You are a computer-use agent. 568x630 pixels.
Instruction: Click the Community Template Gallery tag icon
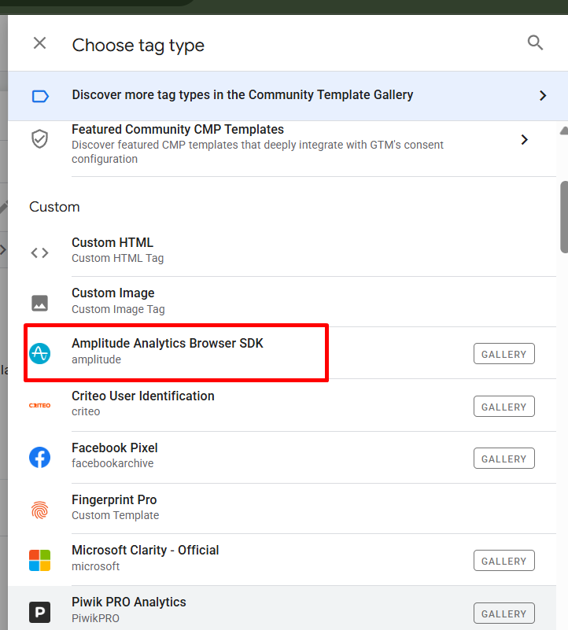[x=40, y=96]
